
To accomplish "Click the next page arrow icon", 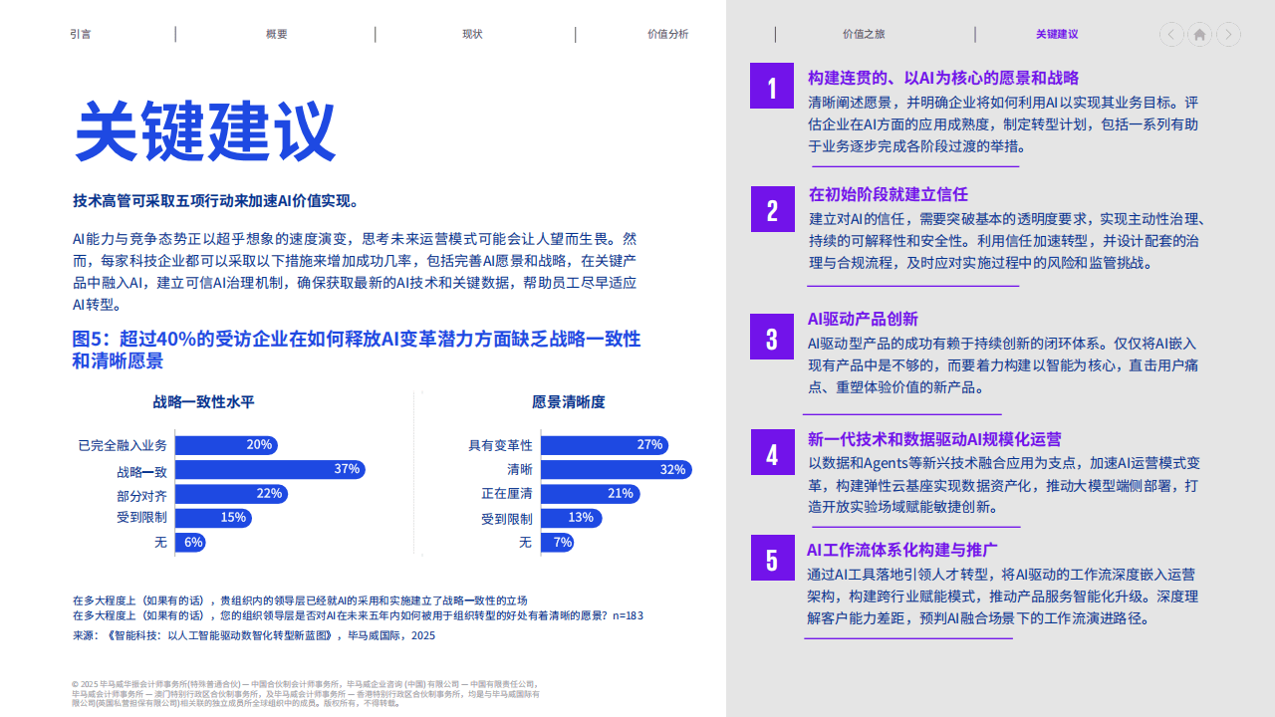I will point(1229,34).
